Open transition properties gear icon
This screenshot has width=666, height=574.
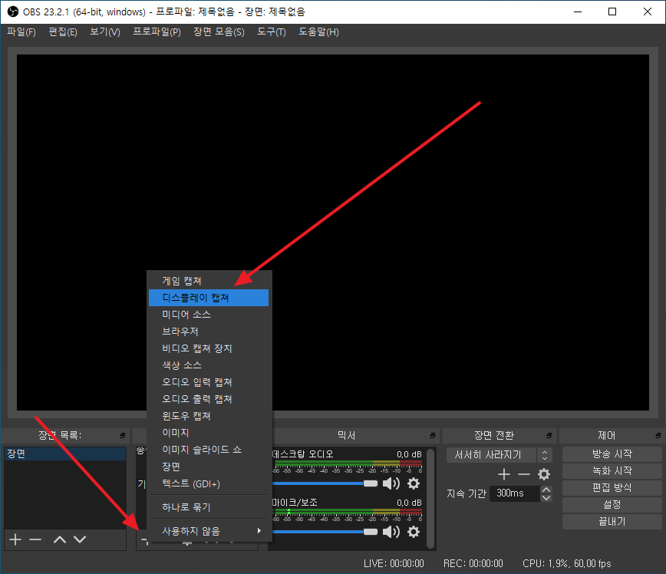point(544,474)
